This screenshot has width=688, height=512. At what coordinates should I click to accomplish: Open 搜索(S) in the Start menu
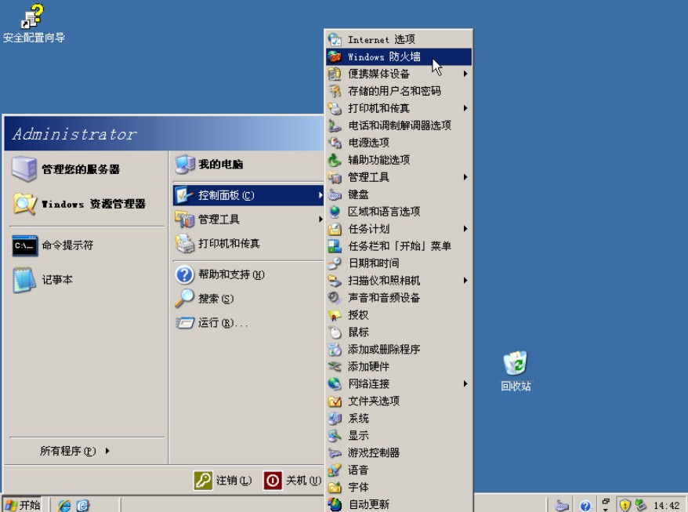248,299
